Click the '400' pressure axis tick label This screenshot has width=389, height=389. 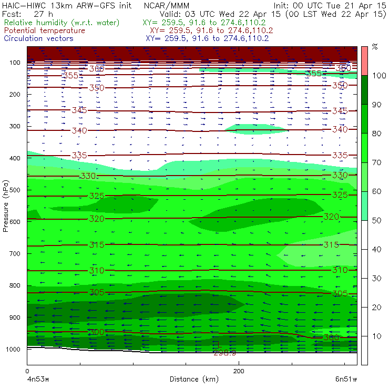[x=15, y=158]
